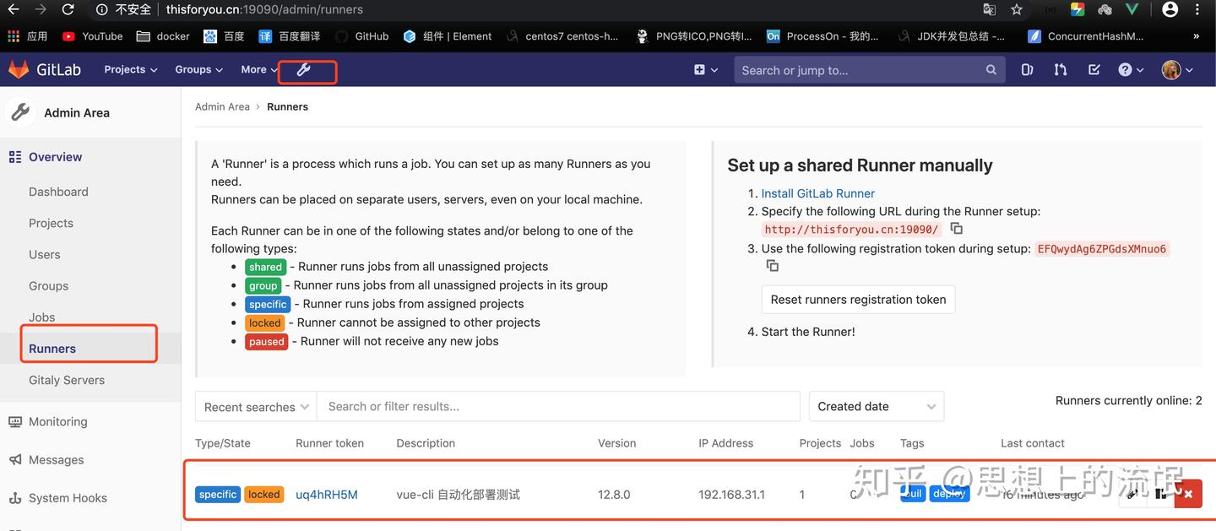1216x531 pixels.
Task: Open the Created date sort dropdown
Action: (x=876, y=406)
